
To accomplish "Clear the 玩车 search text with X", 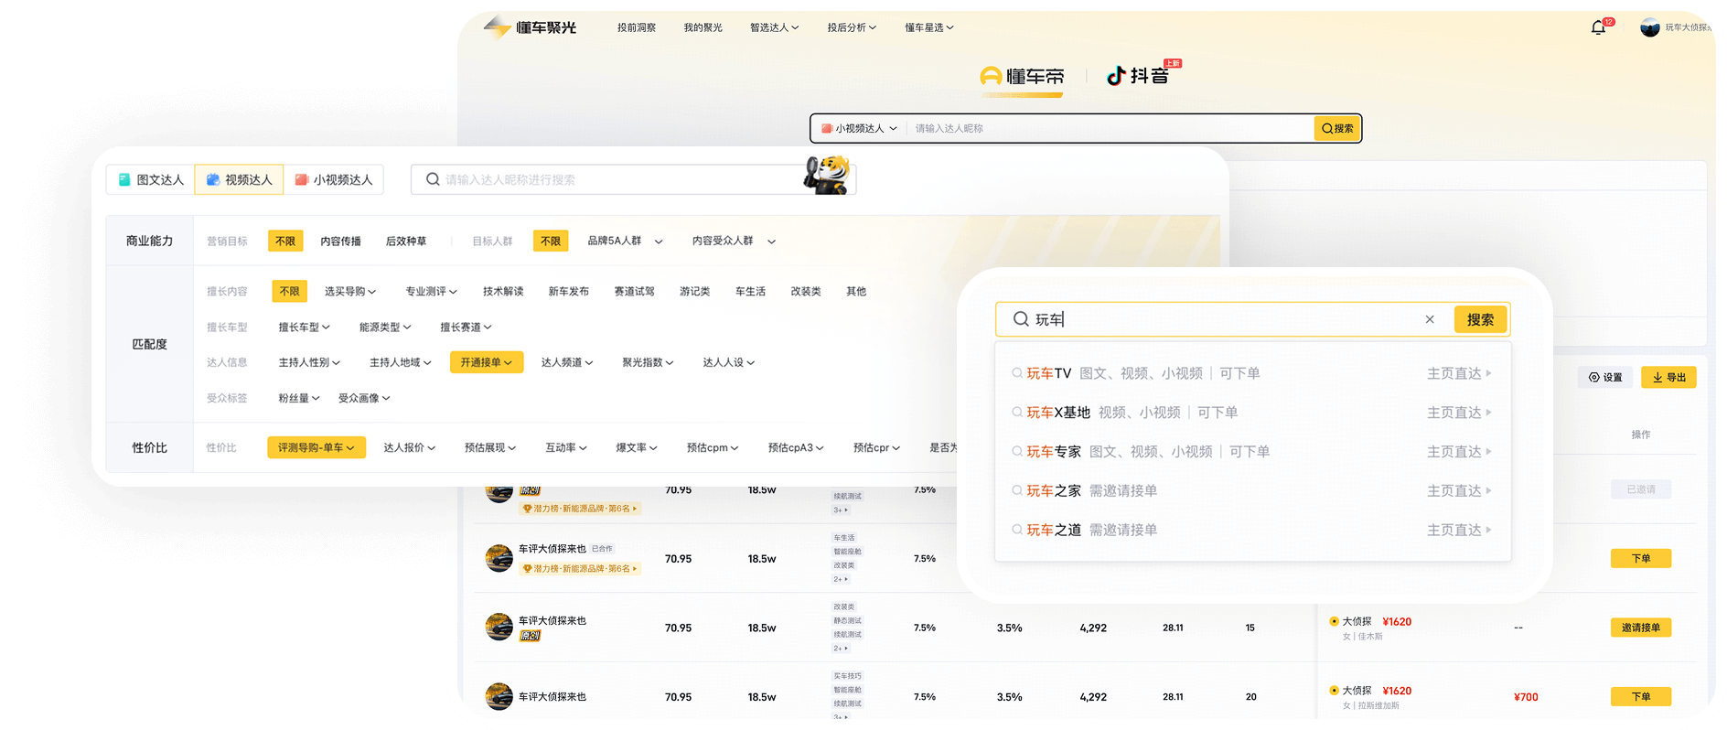I will [1430, 319].
